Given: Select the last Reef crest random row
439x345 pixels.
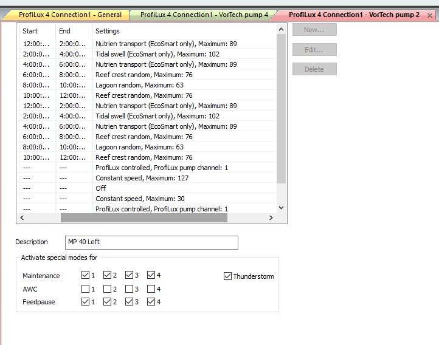Looking at the screenshot, I should (x=147, y=157).
